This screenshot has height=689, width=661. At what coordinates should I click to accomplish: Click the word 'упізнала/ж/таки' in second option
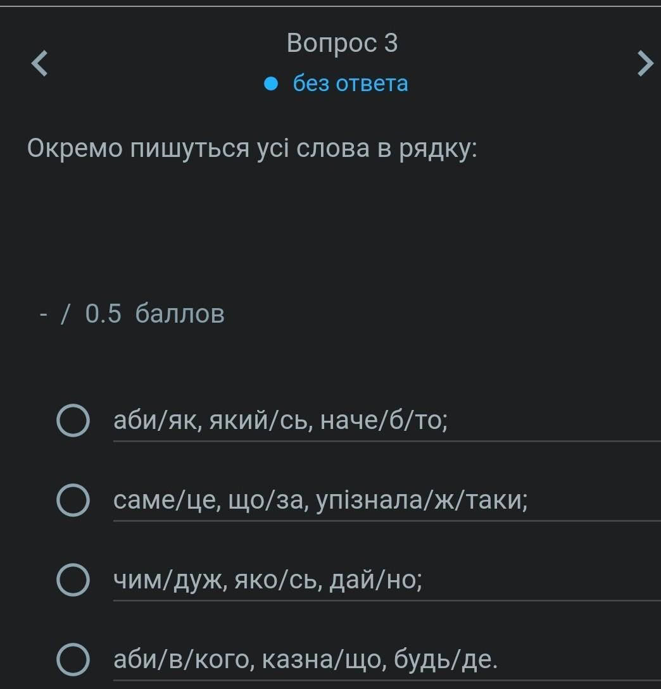point(422,500)
